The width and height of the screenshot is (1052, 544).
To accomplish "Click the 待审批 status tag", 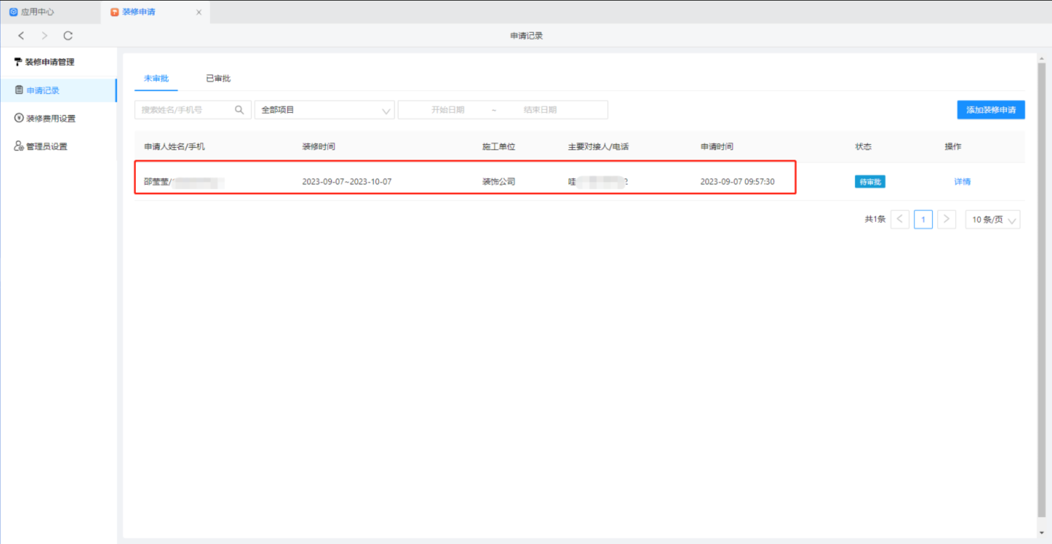I will 869,182.
